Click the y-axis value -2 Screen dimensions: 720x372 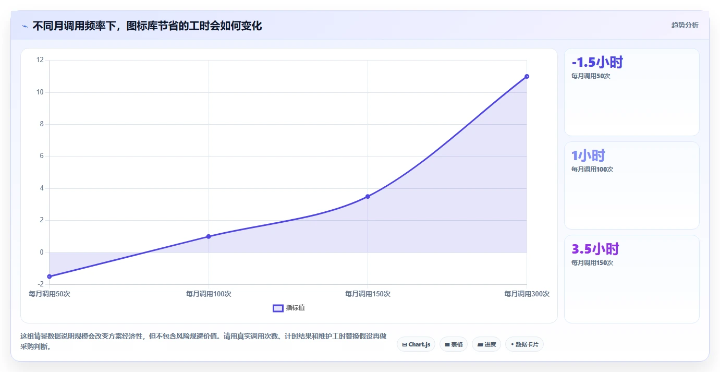(41, 284)
